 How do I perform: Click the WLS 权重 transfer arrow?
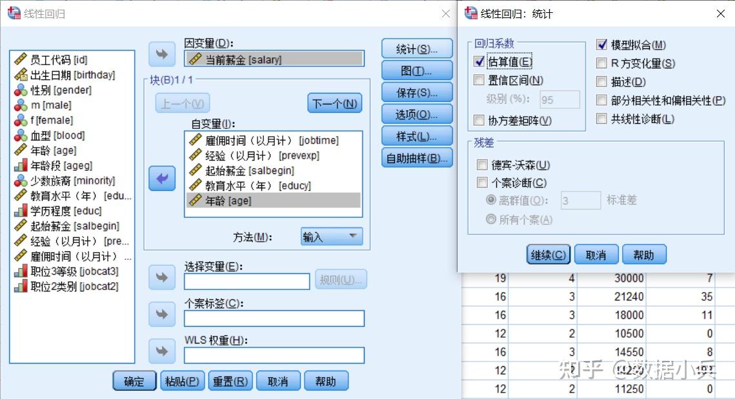161,351
